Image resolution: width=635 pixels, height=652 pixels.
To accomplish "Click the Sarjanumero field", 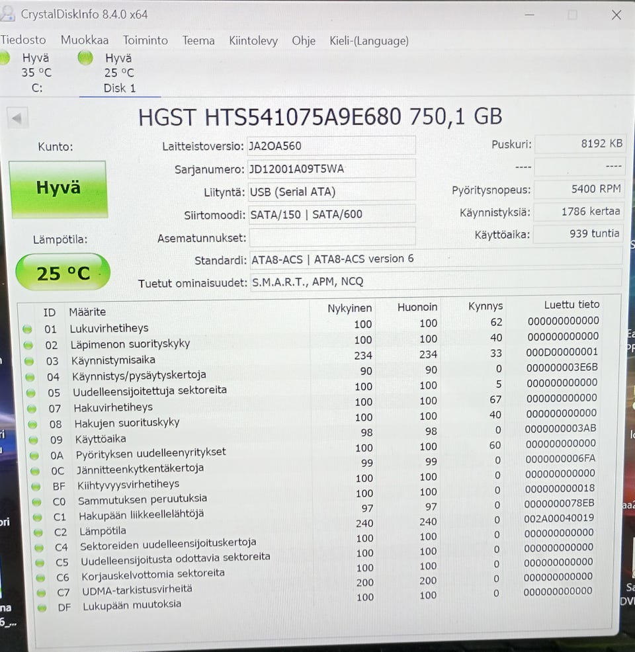I will click(x=331, y=169).
